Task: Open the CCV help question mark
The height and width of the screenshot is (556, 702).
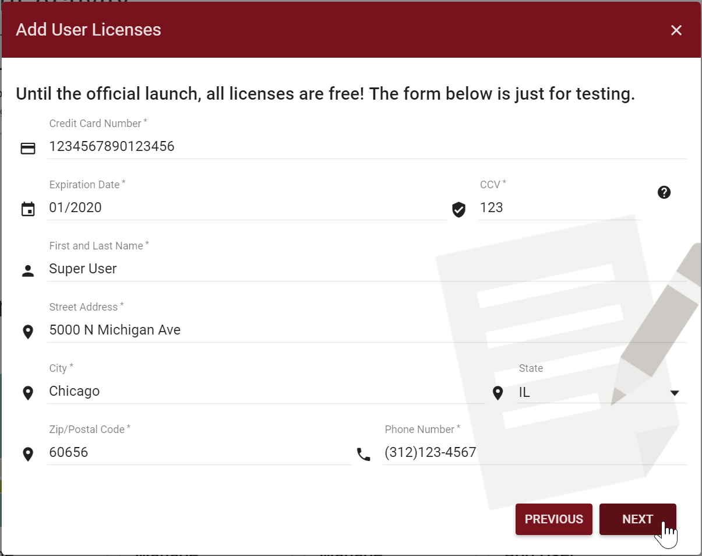Action: coord(664,192)
